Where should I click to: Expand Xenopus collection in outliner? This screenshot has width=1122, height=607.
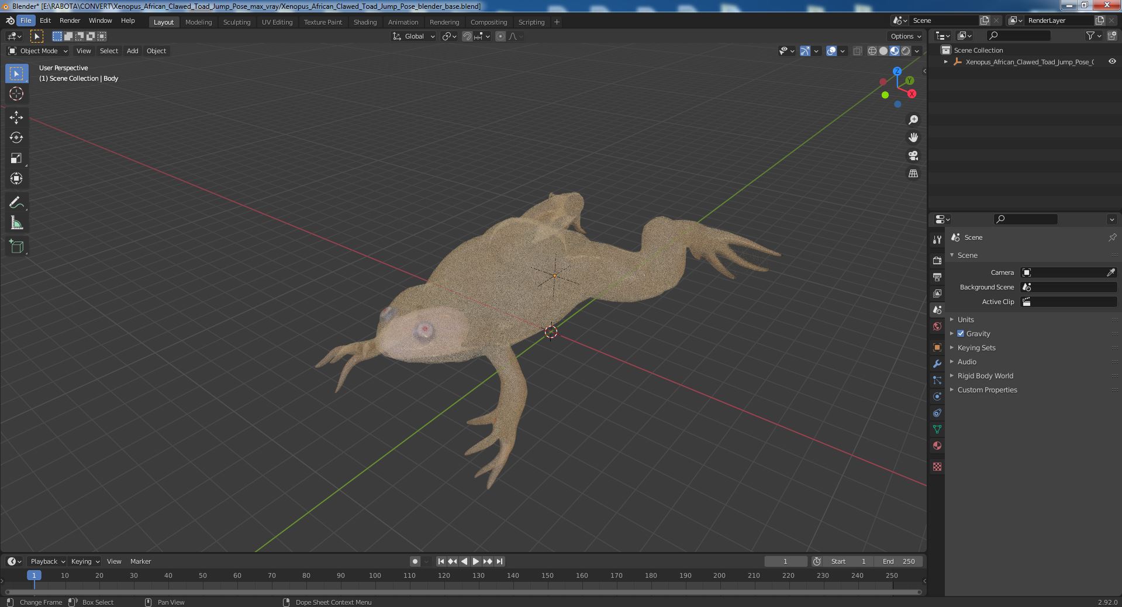(946, 61)
